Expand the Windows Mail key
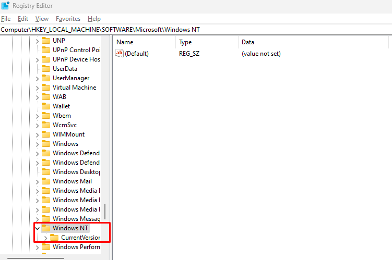Screen dimensions: 392x260 tap(37, 182)
